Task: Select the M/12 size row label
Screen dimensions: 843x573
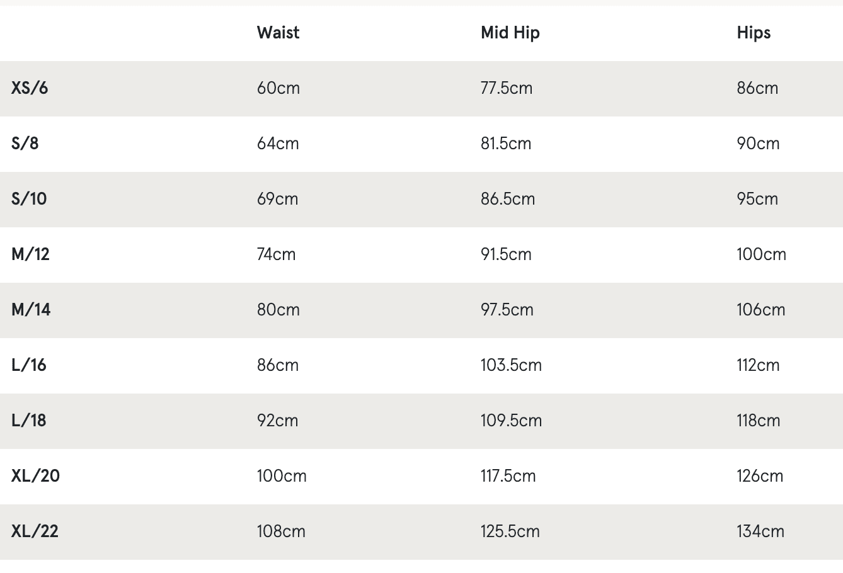Action: tap(30, 254)
